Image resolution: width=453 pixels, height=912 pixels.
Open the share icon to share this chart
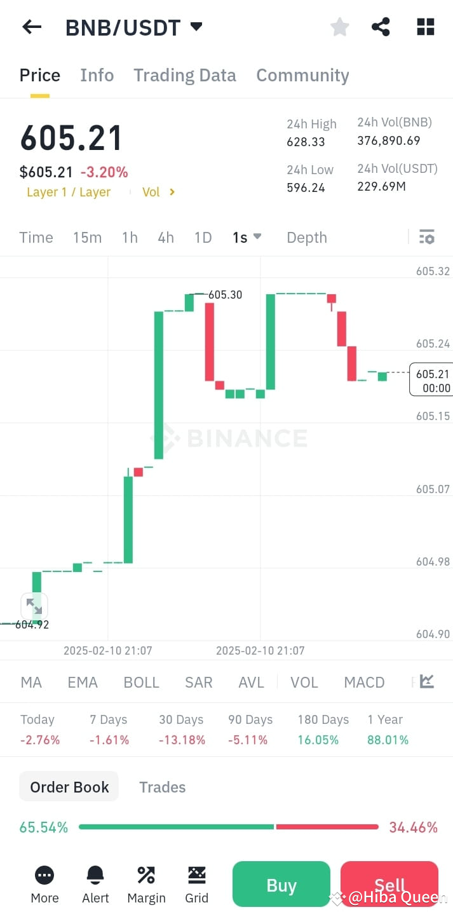point(381,27)
